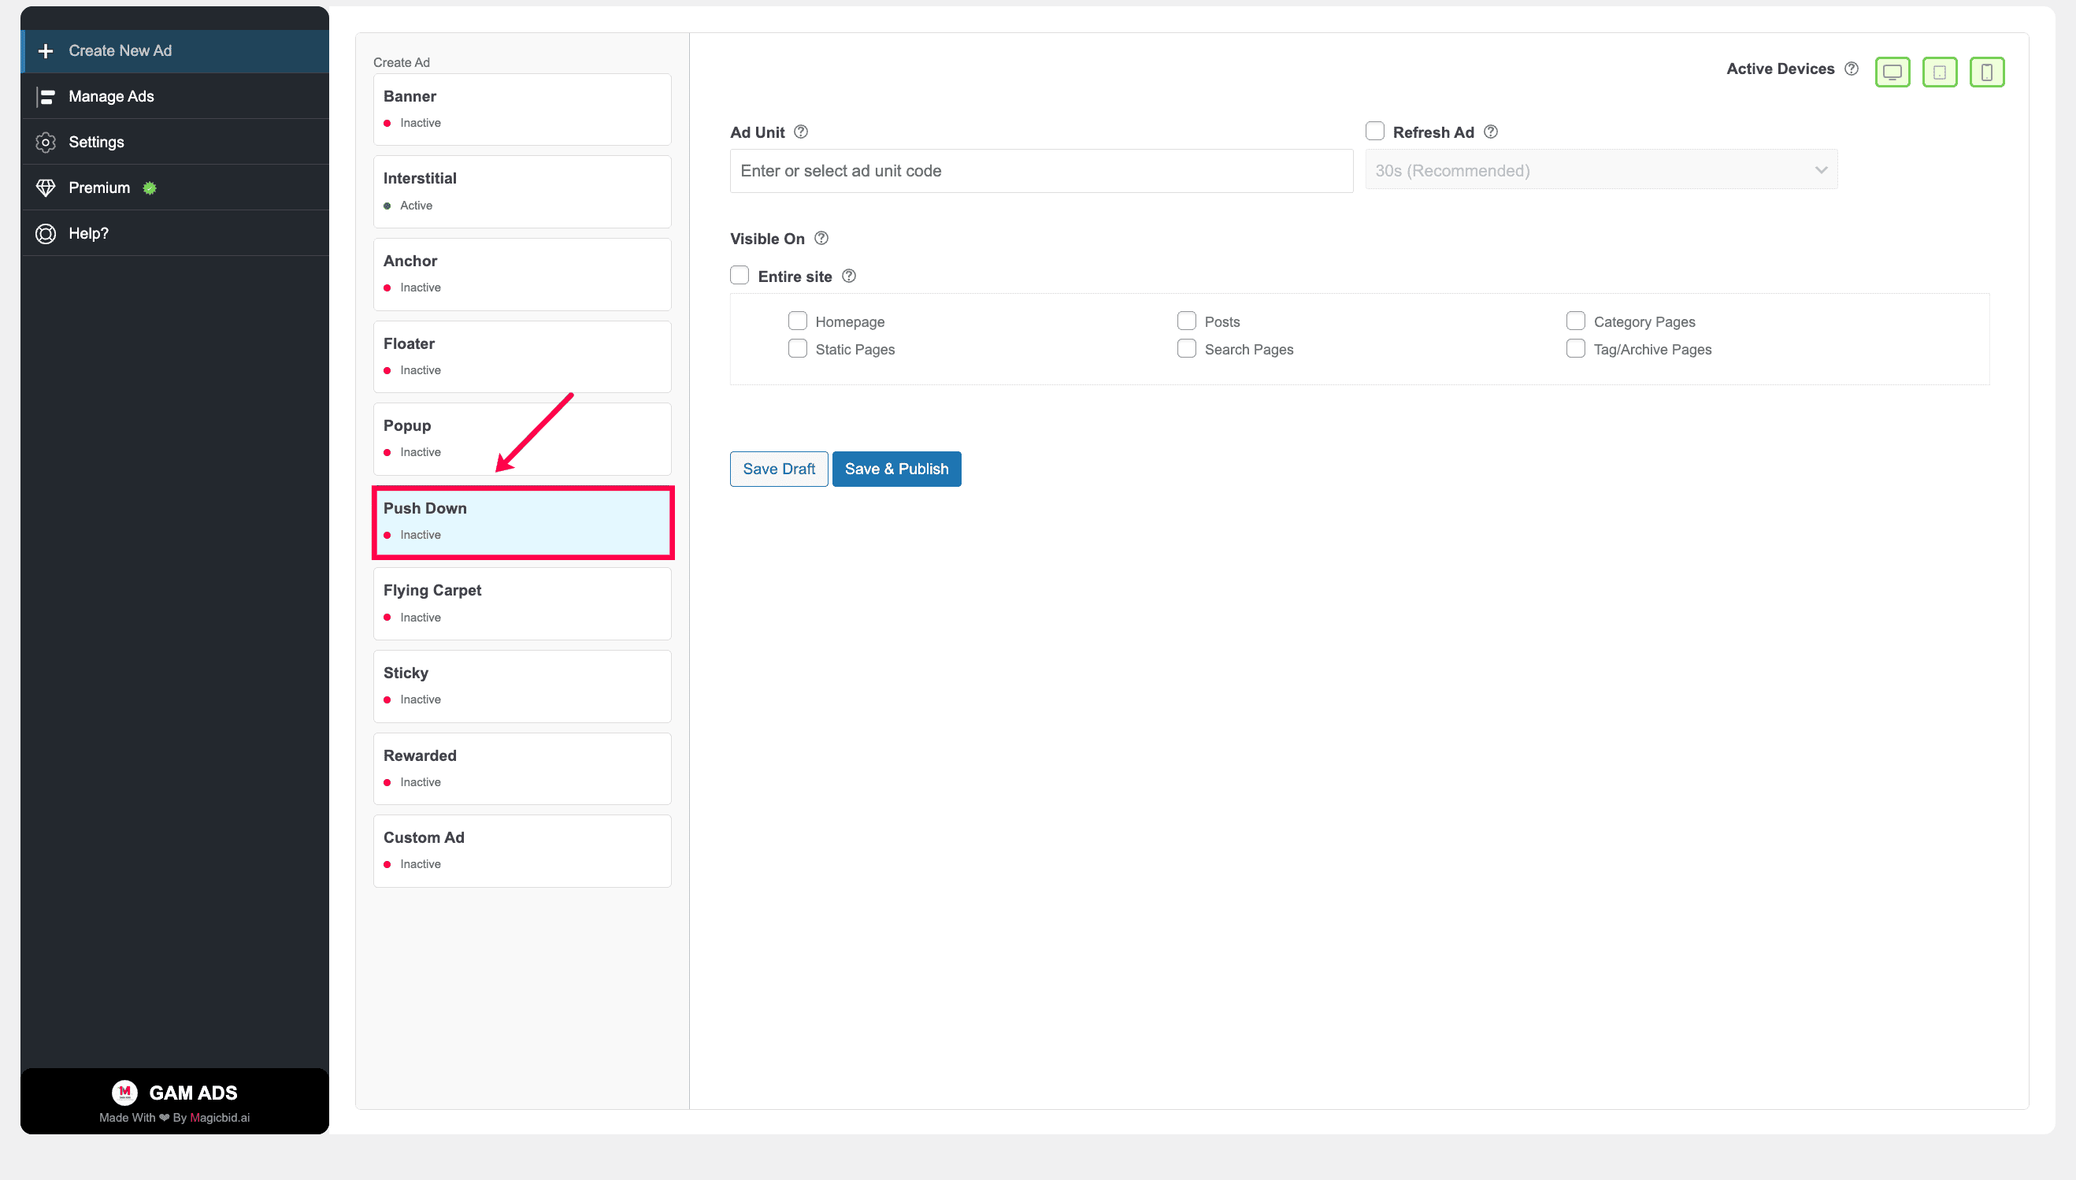The image size is (2076, 1180).
Task: Check the Entire site checkbox
Action: (x=739, y=276)
